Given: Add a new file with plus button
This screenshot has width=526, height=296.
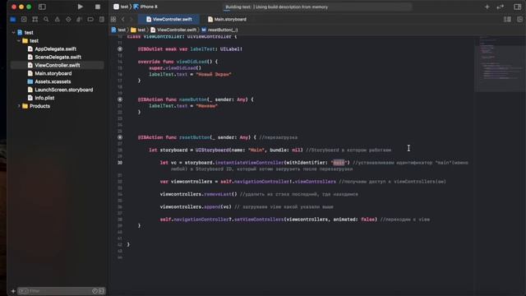Looking at the screenshot, I should [13, 291].
